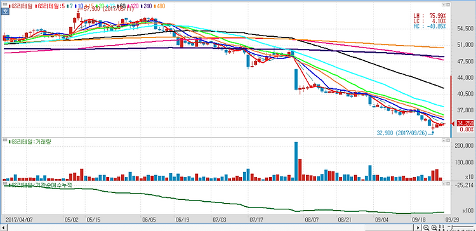Click the bar spacing adjust icon
476x231 pixels.
441,228
